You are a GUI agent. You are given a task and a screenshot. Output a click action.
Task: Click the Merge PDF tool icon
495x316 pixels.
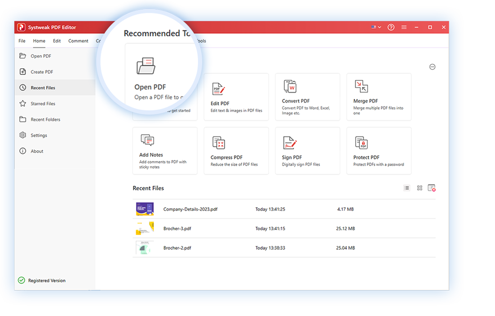[x=361, y=87]
